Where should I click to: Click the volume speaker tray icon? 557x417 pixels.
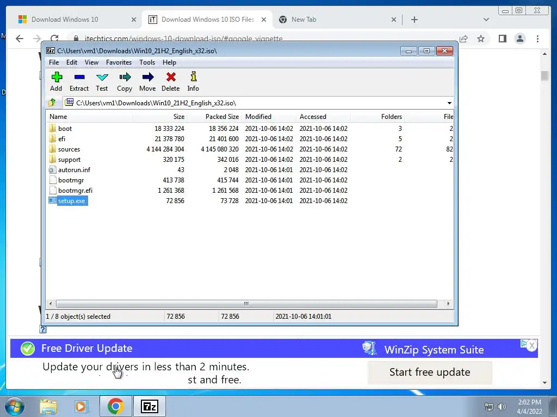tap(502, 407)
